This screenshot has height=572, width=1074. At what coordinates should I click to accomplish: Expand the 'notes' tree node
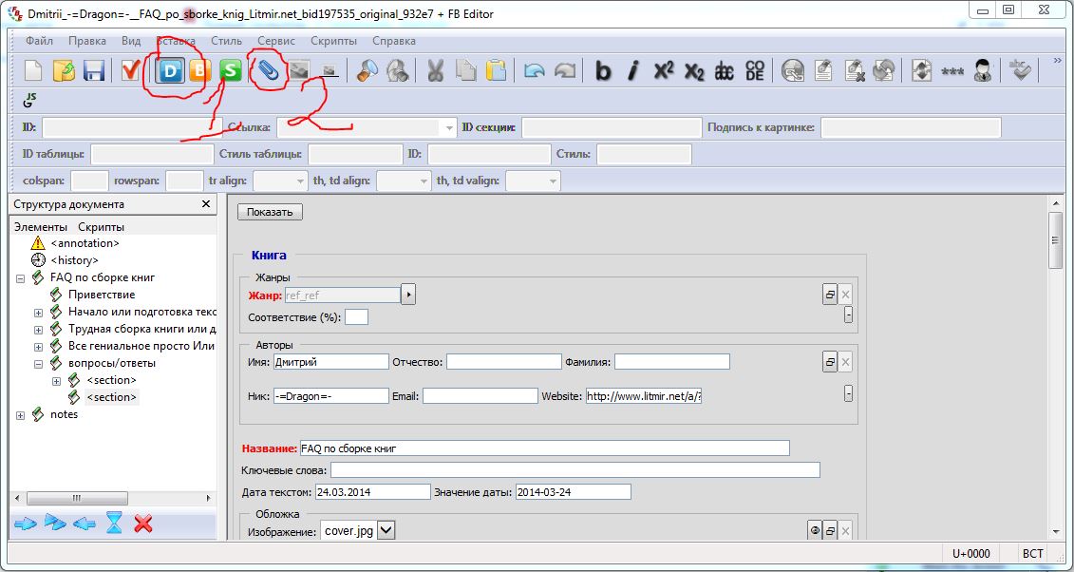click(x=21, y=415)
